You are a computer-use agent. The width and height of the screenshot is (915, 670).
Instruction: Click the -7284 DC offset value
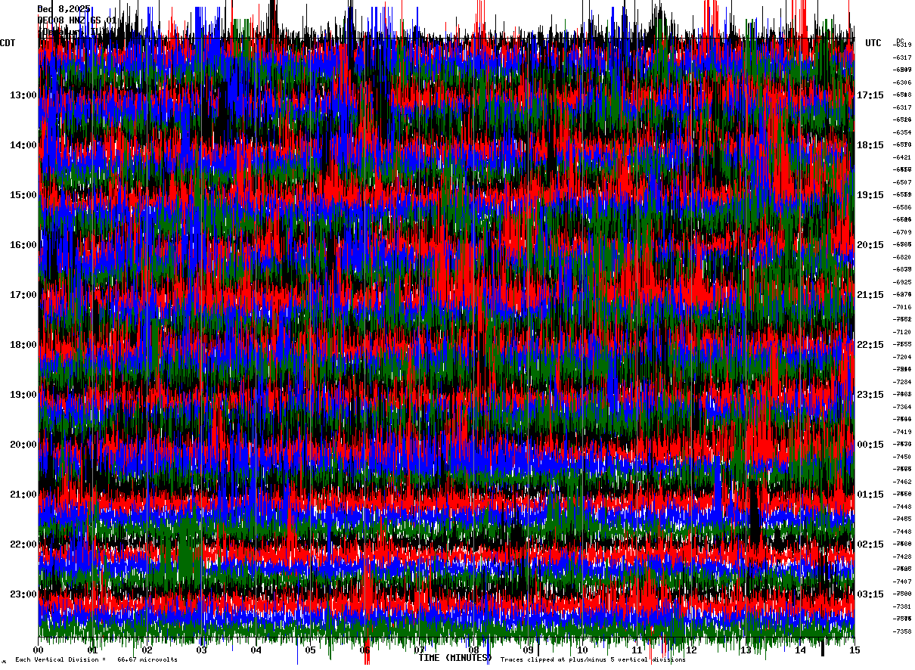(x=902, y=382)
